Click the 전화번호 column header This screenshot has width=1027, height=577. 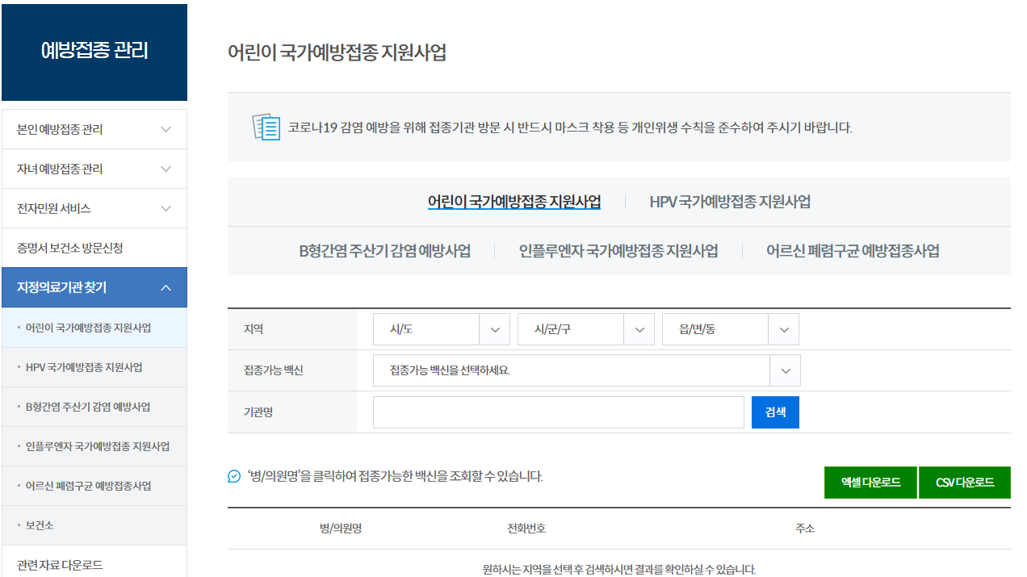(526, 529)
